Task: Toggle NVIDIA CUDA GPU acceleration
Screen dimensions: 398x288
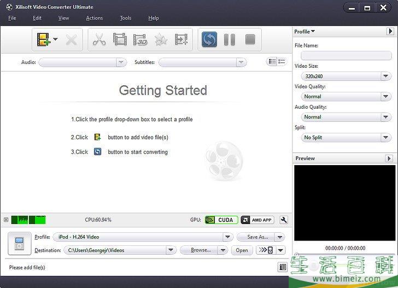Action: 221,220
